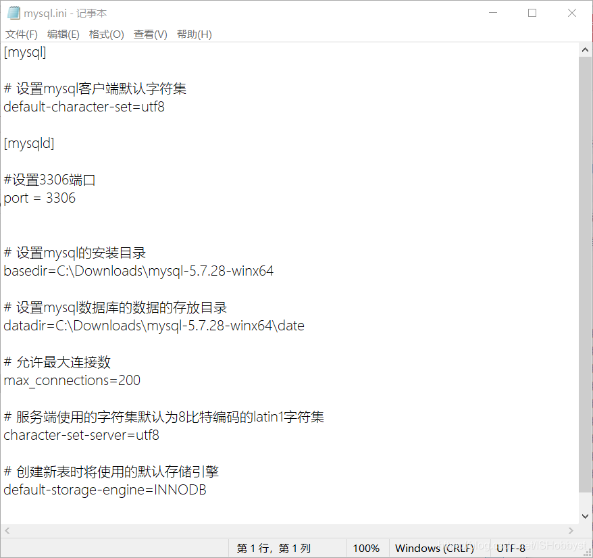Click the Windows (CRLF) status entry
593x558 pixels.
click(x=434, y=548)
